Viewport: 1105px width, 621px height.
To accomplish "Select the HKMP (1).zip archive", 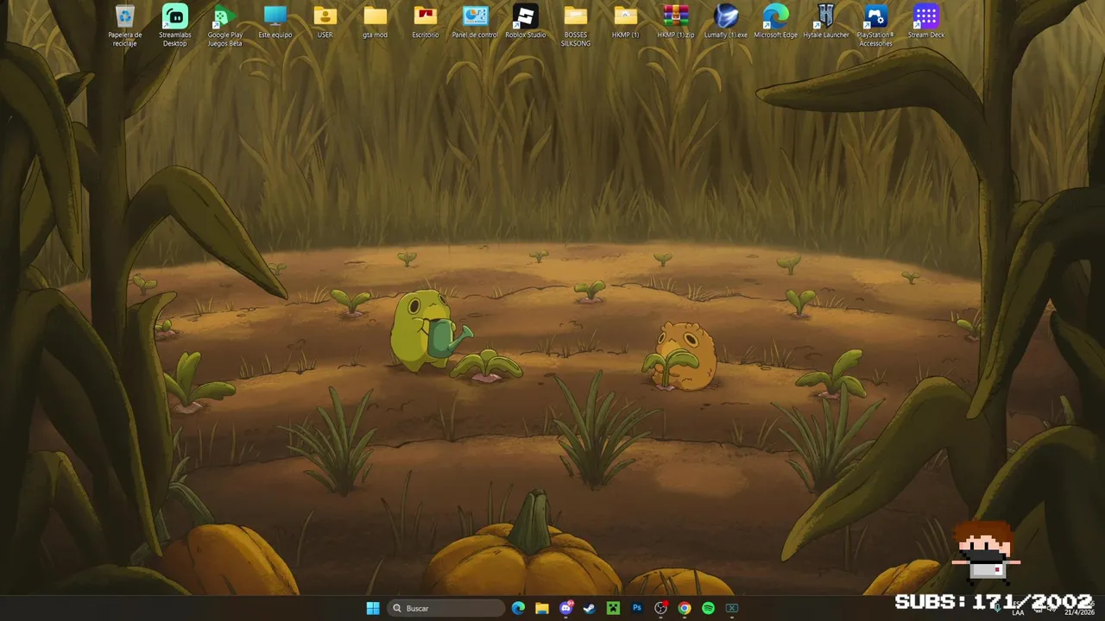I will (x=675, y=22).
